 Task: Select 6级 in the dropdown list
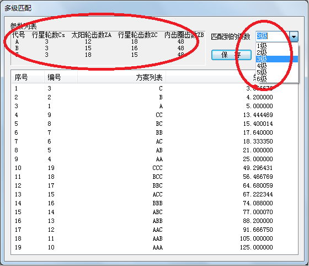click(x=277, y=79)
